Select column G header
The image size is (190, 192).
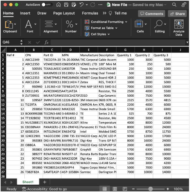pyautogui.click(x=125, y=50)
